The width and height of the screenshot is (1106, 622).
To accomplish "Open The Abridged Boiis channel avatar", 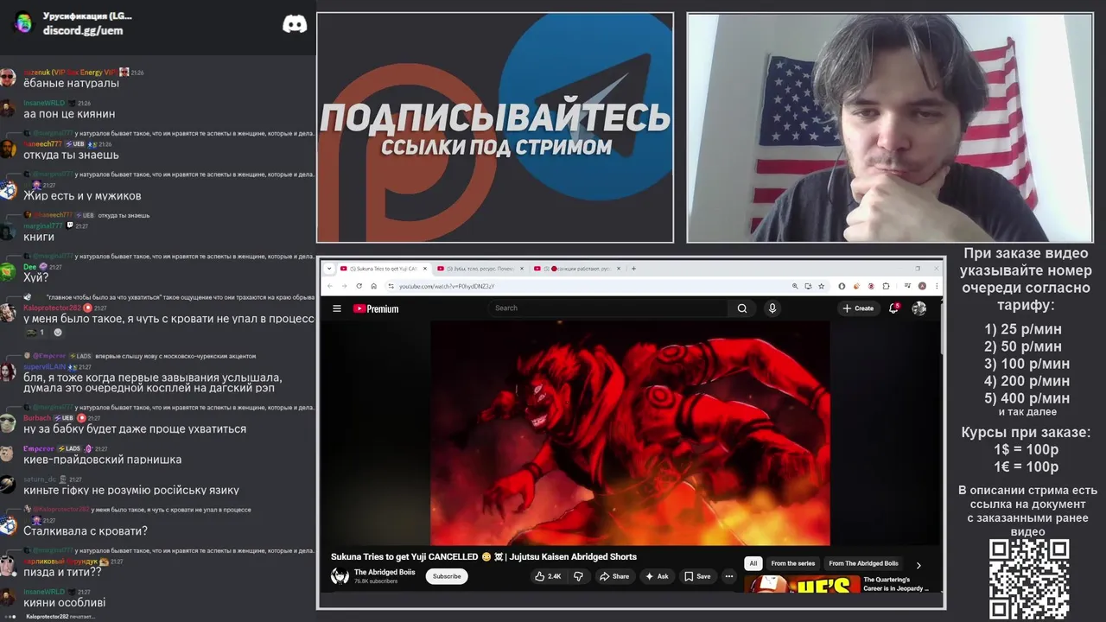I will (x=340, y=576).
